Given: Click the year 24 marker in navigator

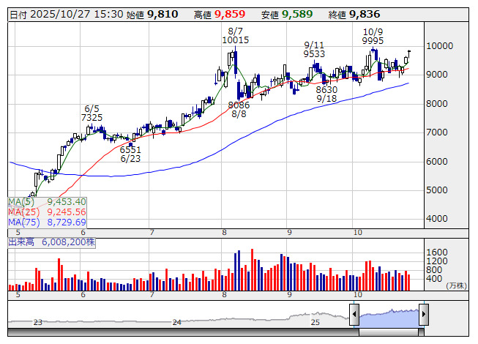Looking at the screenshot, I should coord(177,322).
